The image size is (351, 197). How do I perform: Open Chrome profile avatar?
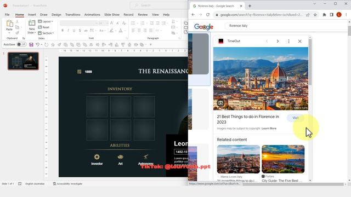click(339, 15)
